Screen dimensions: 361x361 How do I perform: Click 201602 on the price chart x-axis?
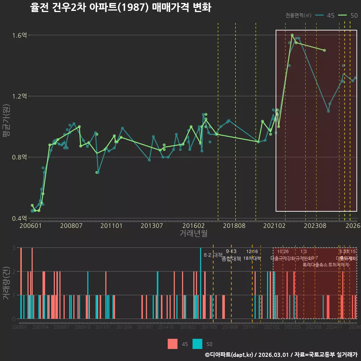pos(193,226)
